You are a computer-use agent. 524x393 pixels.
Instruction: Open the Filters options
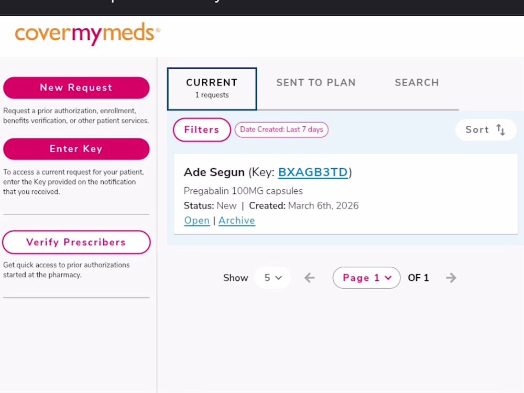click(202, 130)
